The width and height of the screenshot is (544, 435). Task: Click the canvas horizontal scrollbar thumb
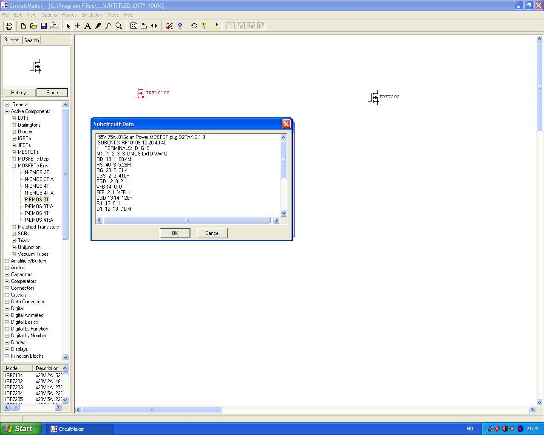(152, 410)
